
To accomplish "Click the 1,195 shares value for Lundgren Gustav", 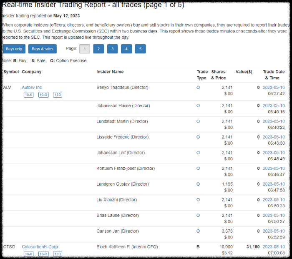I will 227,184.
